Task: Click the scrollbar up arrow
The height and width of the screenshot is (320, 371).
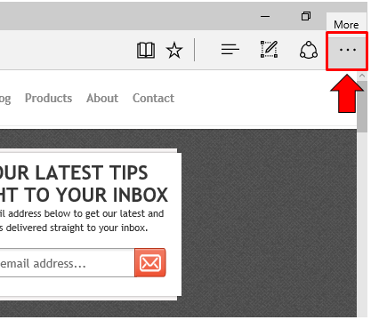Action: point(362,76)
